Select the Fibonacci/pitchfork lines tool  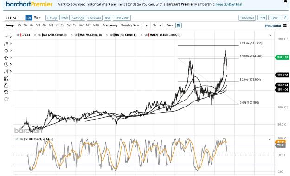[6, 44]
